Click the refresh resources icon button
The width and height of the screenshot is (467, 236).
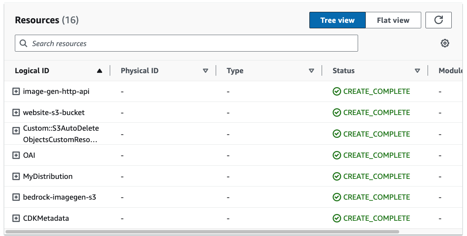[x=439, y=20]
